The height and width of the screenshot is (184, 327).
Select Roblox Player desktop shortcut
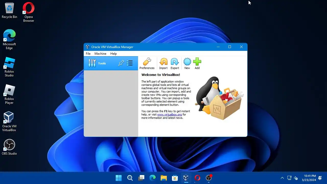tap(9, 94)
